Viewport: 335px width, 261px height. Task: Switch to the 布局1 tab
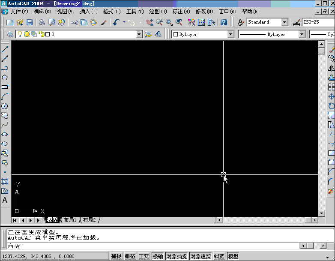[x=70, y=220]
